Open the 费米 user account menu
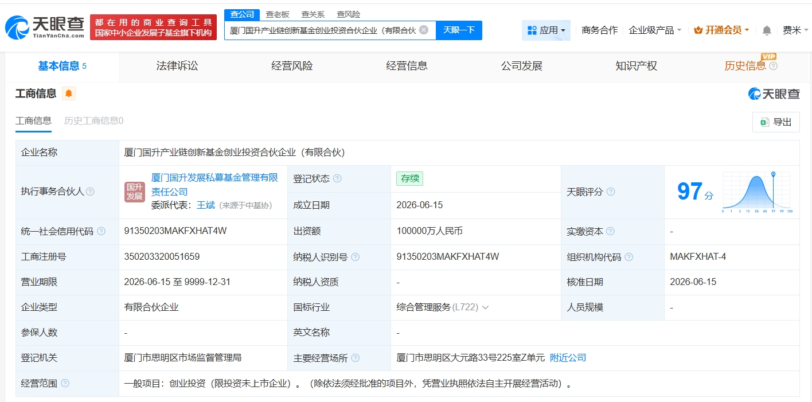The width and height of the screenshot is (812, 402). tap(795, 30)
